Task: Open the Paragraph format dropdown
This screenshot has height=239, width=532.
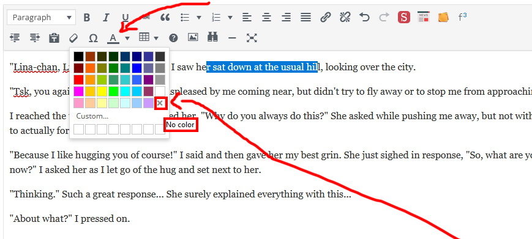Action: pyautogui.click(x=41, y=17)
